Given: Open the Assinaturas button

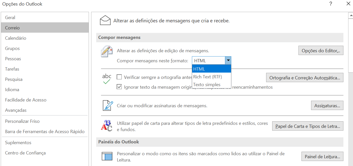Looking at the screenshot, I should (x=327, y=105).
